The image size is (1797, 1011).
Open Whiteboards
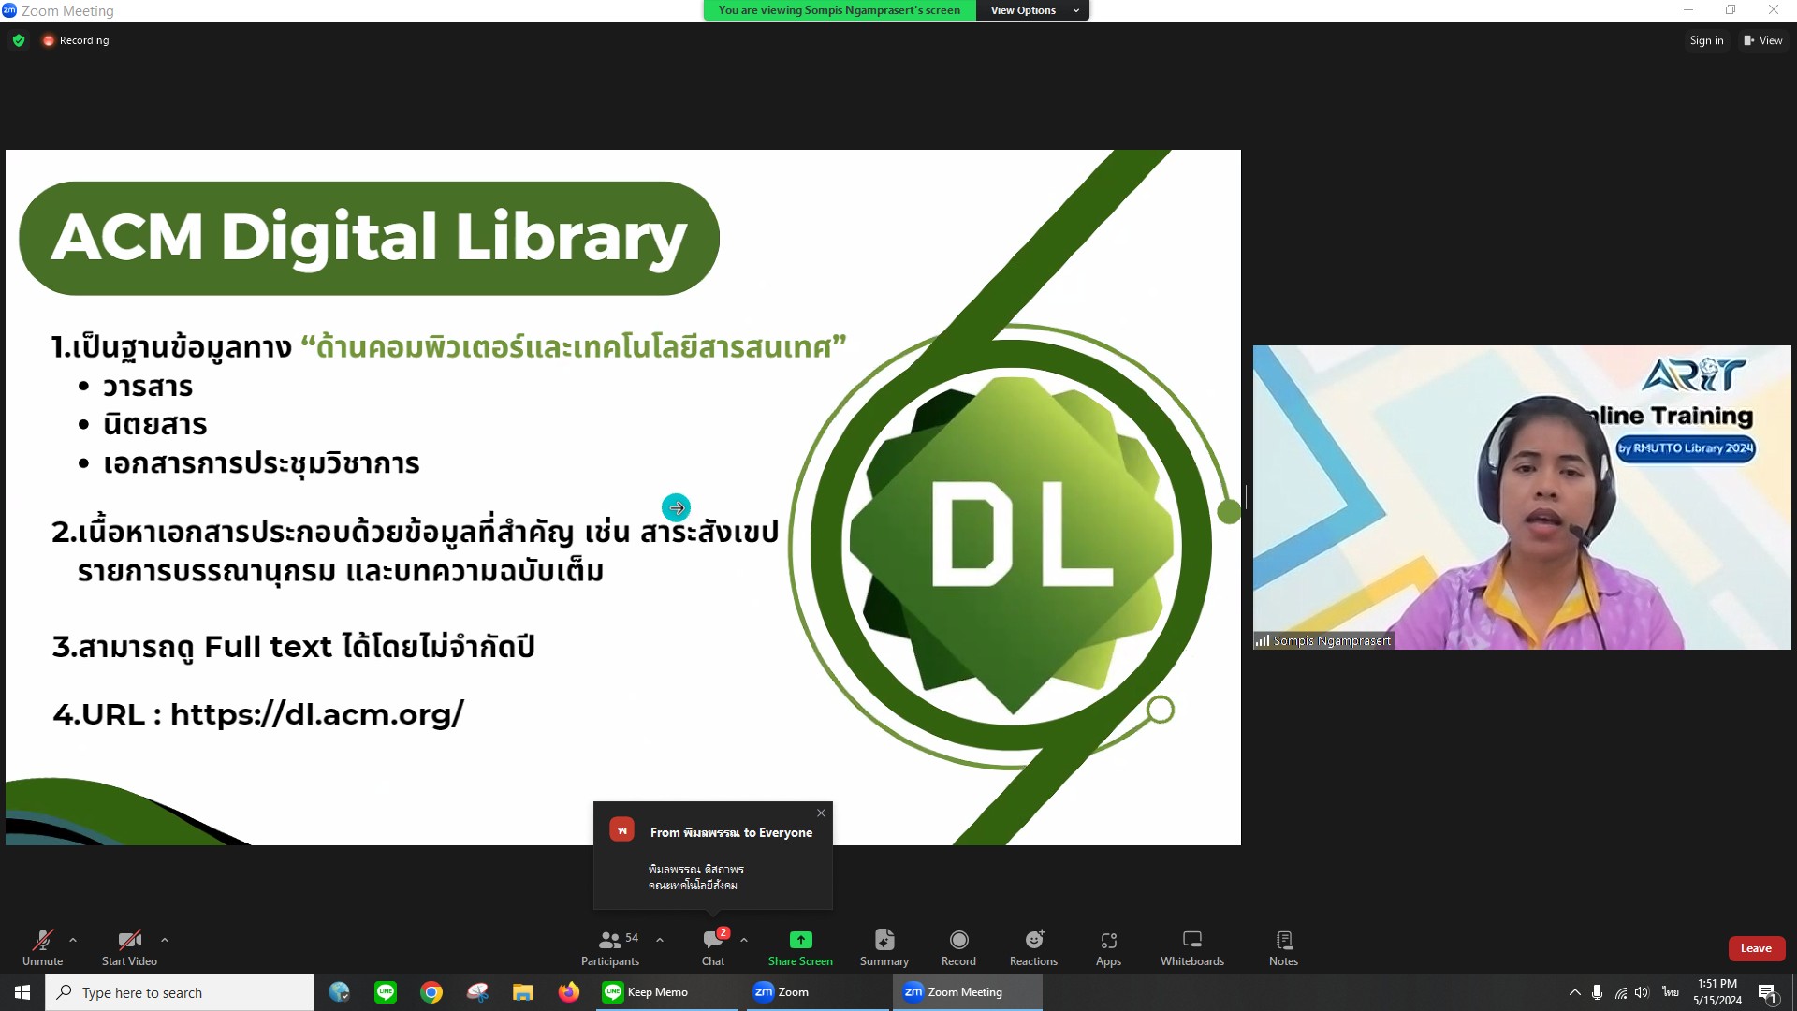pos(1192,946)
